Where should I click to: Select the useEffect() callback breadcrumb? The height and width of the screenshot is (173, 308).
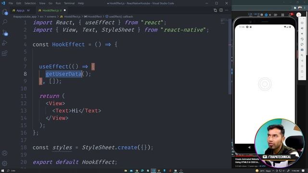click(x=119, y=17)
